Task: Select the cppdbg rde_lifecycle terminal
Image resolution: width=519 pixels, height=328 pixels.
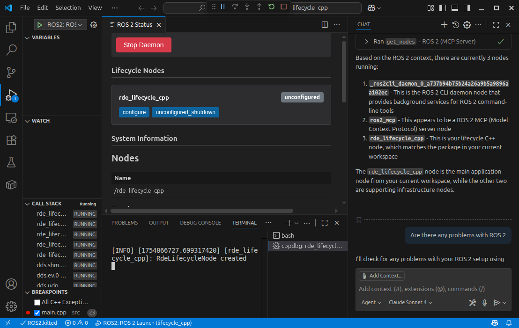Action: 308,246
